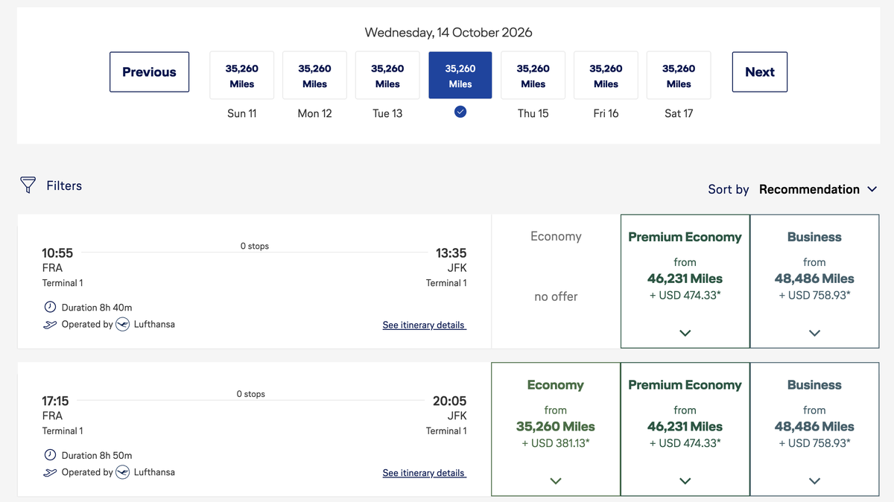Screen dimensions: 894x502
Task: Open itinerary details for the 10:55 flight
Action: [424, 325]
